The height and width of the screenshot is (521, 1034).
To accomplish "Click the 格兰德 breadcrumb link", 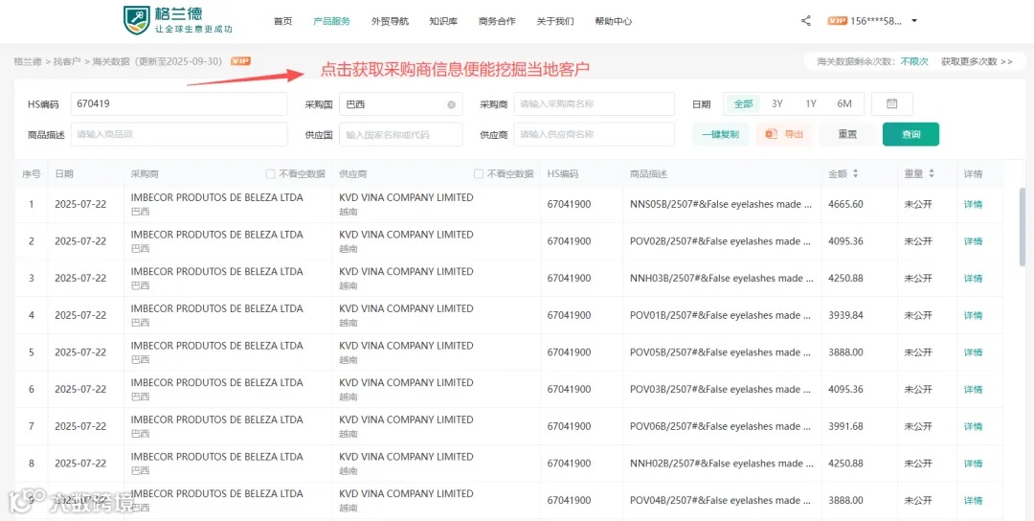I will 28,61.
